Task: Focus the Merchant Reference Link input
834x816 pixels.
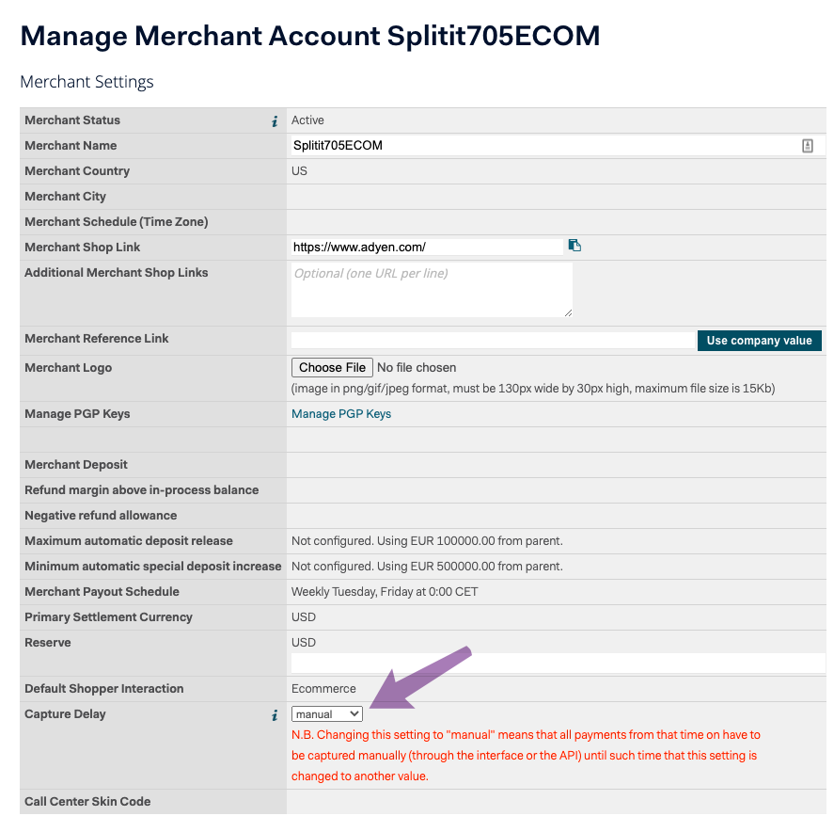Action: (493, 340)
